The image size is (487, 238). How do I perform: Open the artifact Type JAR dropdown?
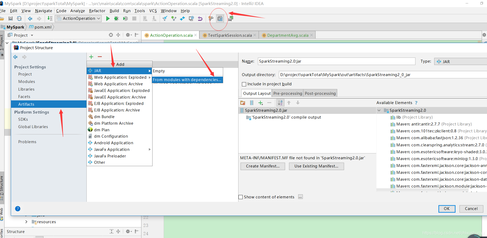[x=461, y=62]
